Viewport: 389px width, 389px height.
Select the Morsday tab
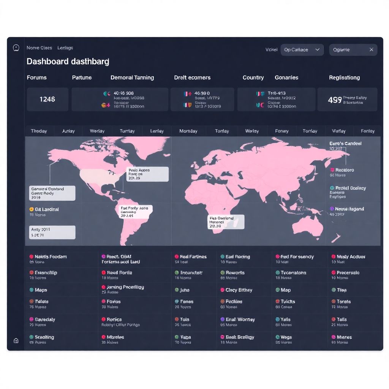point(188,131)
